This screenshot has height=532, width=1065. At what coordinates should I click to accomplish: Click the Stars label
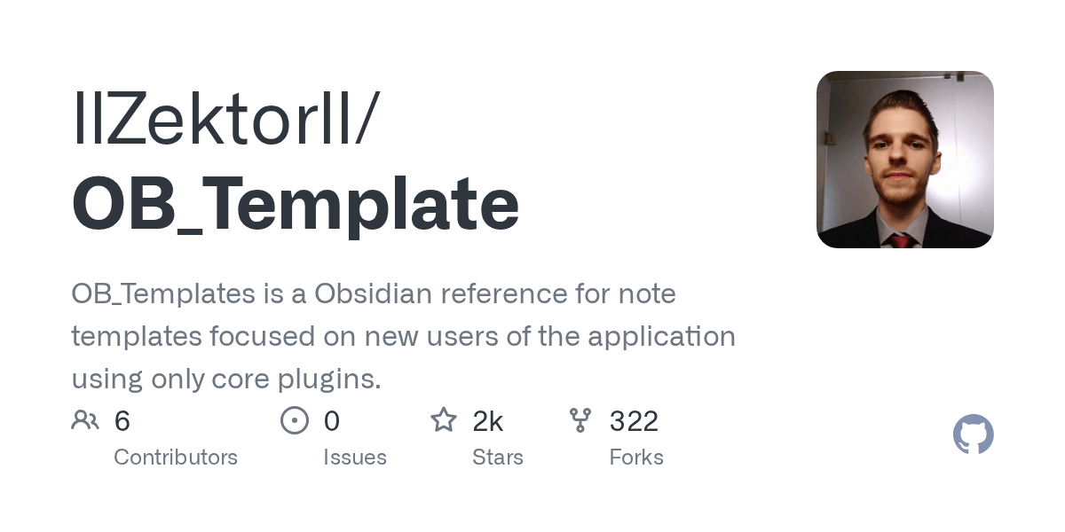(498, 458)
